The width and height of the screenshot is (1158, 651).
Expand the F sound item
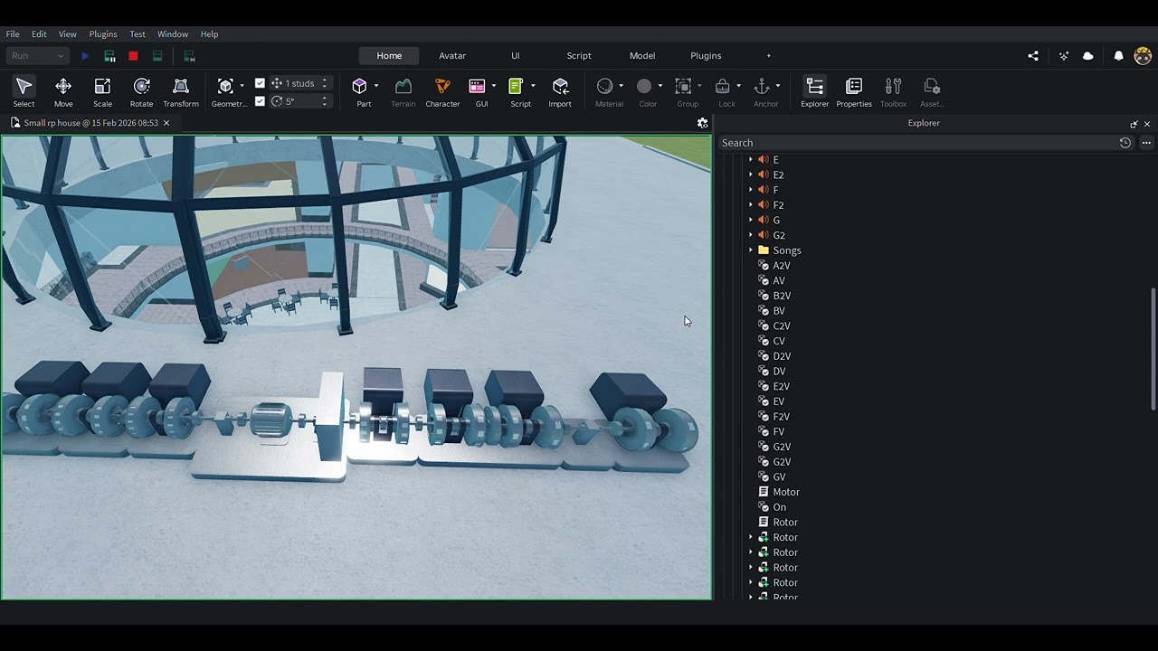tap(751, 190)
